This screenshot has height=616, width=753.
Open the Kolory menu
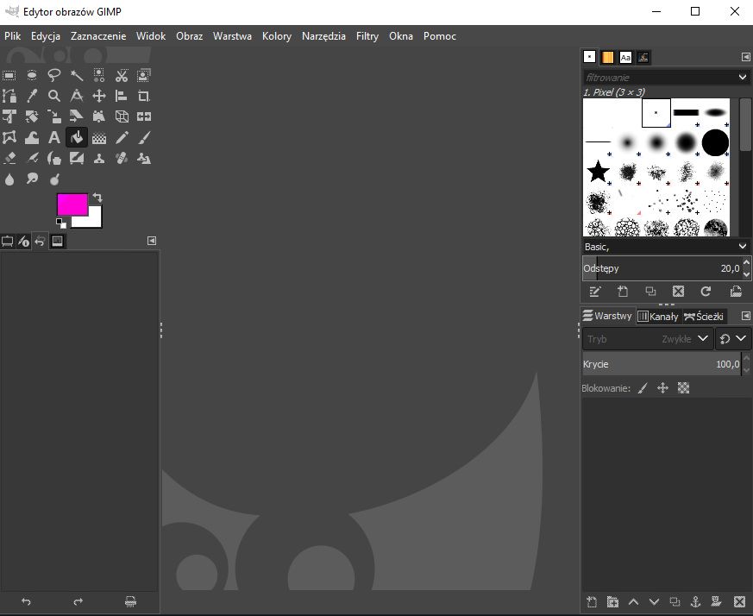pos(277,36)
